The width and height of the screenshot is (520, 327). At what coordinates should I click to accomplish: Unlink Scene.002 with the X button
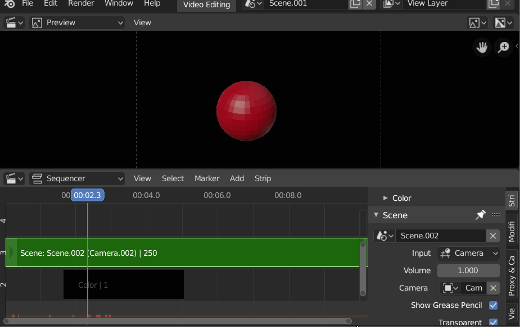(x=493, y=236)
